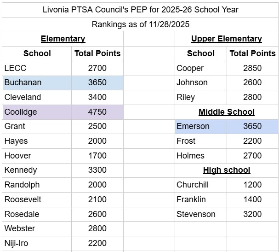Click the Livonia PTSA Council's PEP title cell
279x252 pixels.
pyautogui.click(x=140, y=9)
